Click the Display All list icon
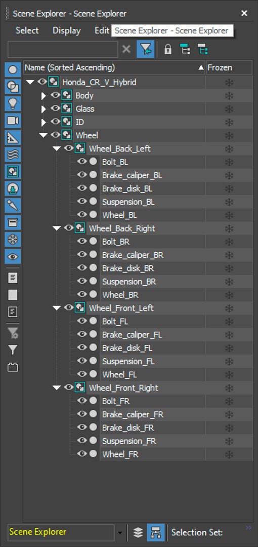 pyautogui.click(x=13, y=278)
